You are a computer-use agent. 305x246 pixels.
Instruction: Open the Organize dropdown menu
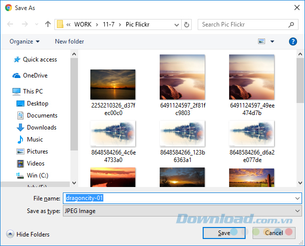tap(24, 41)
